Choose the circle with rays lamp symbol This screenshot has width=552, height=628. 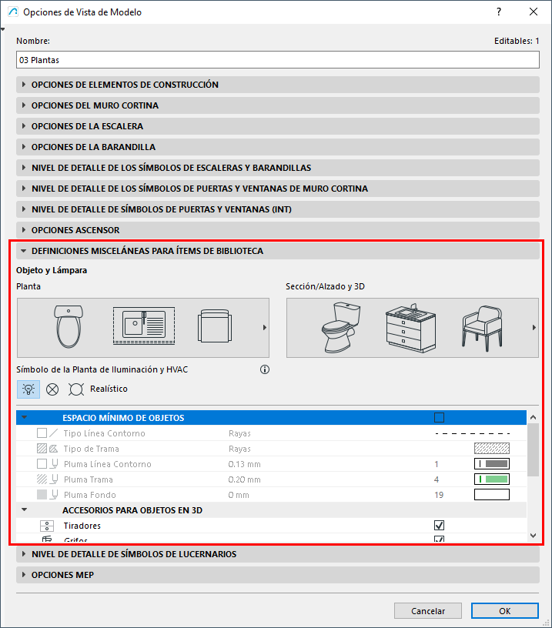[x=75, y=389]
